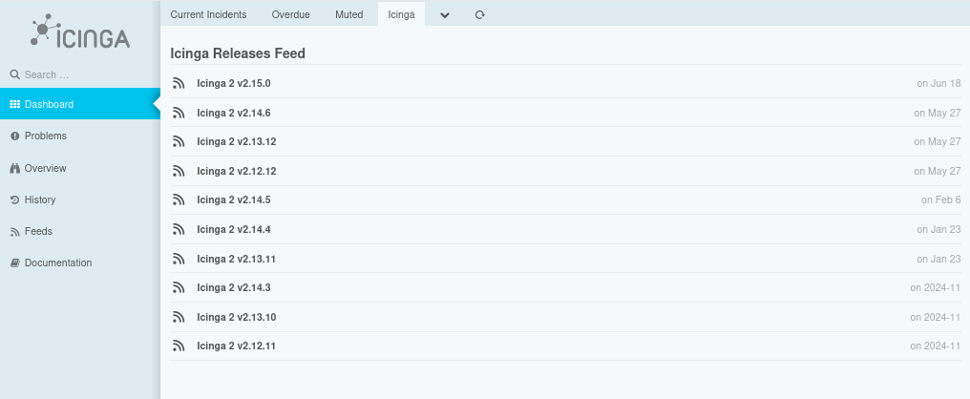Click the "on Feb 6" date
970x399 pixels.
(941, 199)
